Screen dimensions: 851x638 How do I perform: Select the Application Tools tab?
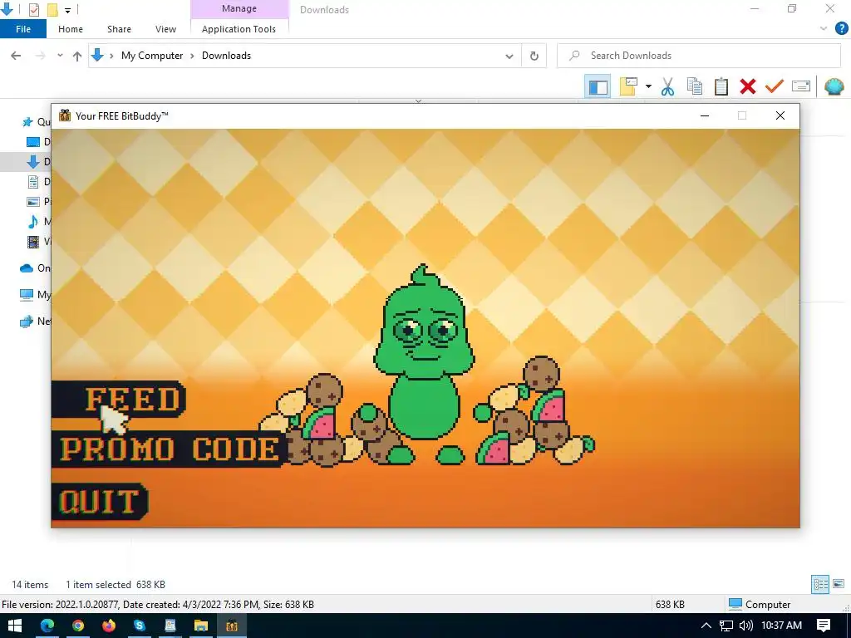(x=239, y=29)
